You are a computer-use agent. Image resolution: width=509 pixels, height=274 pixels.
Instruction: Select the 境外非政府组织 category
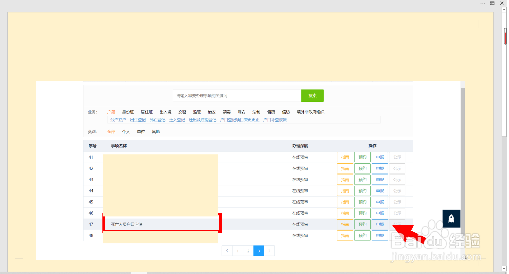click(x=310, y=112)
